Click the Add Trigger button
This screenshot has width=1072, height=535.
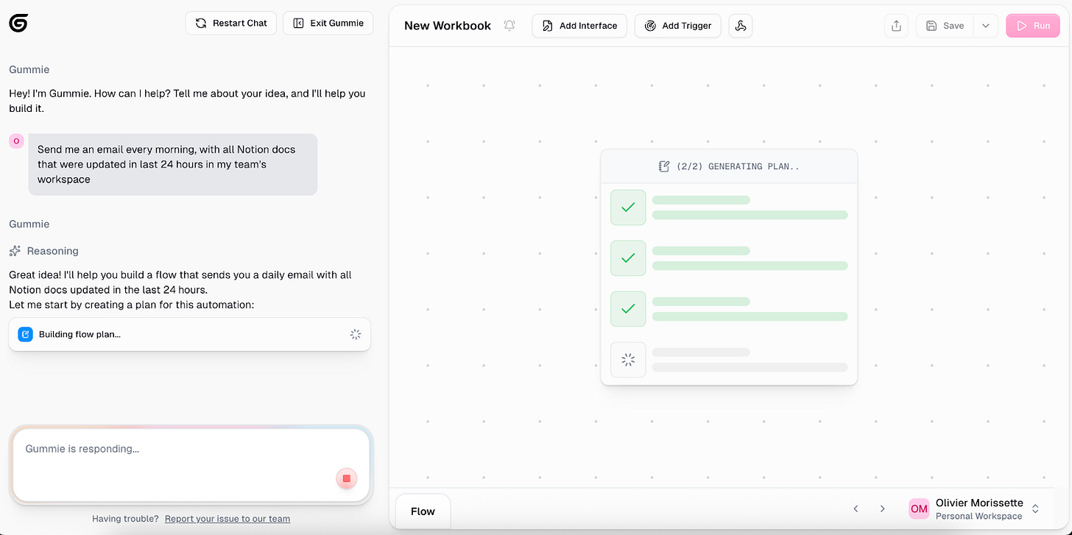[677, 26]
